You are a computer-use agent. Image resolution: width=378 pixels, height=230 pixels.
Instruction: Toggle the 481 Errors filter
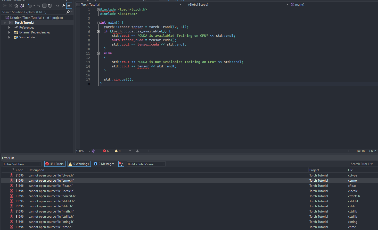tap(55, 164)
